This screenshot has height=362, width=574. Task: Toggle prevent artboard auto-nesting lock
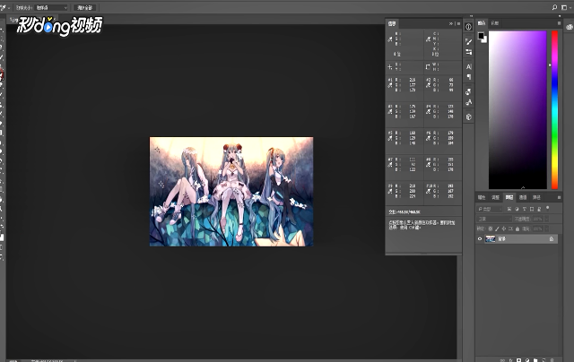tap(510, 228)
